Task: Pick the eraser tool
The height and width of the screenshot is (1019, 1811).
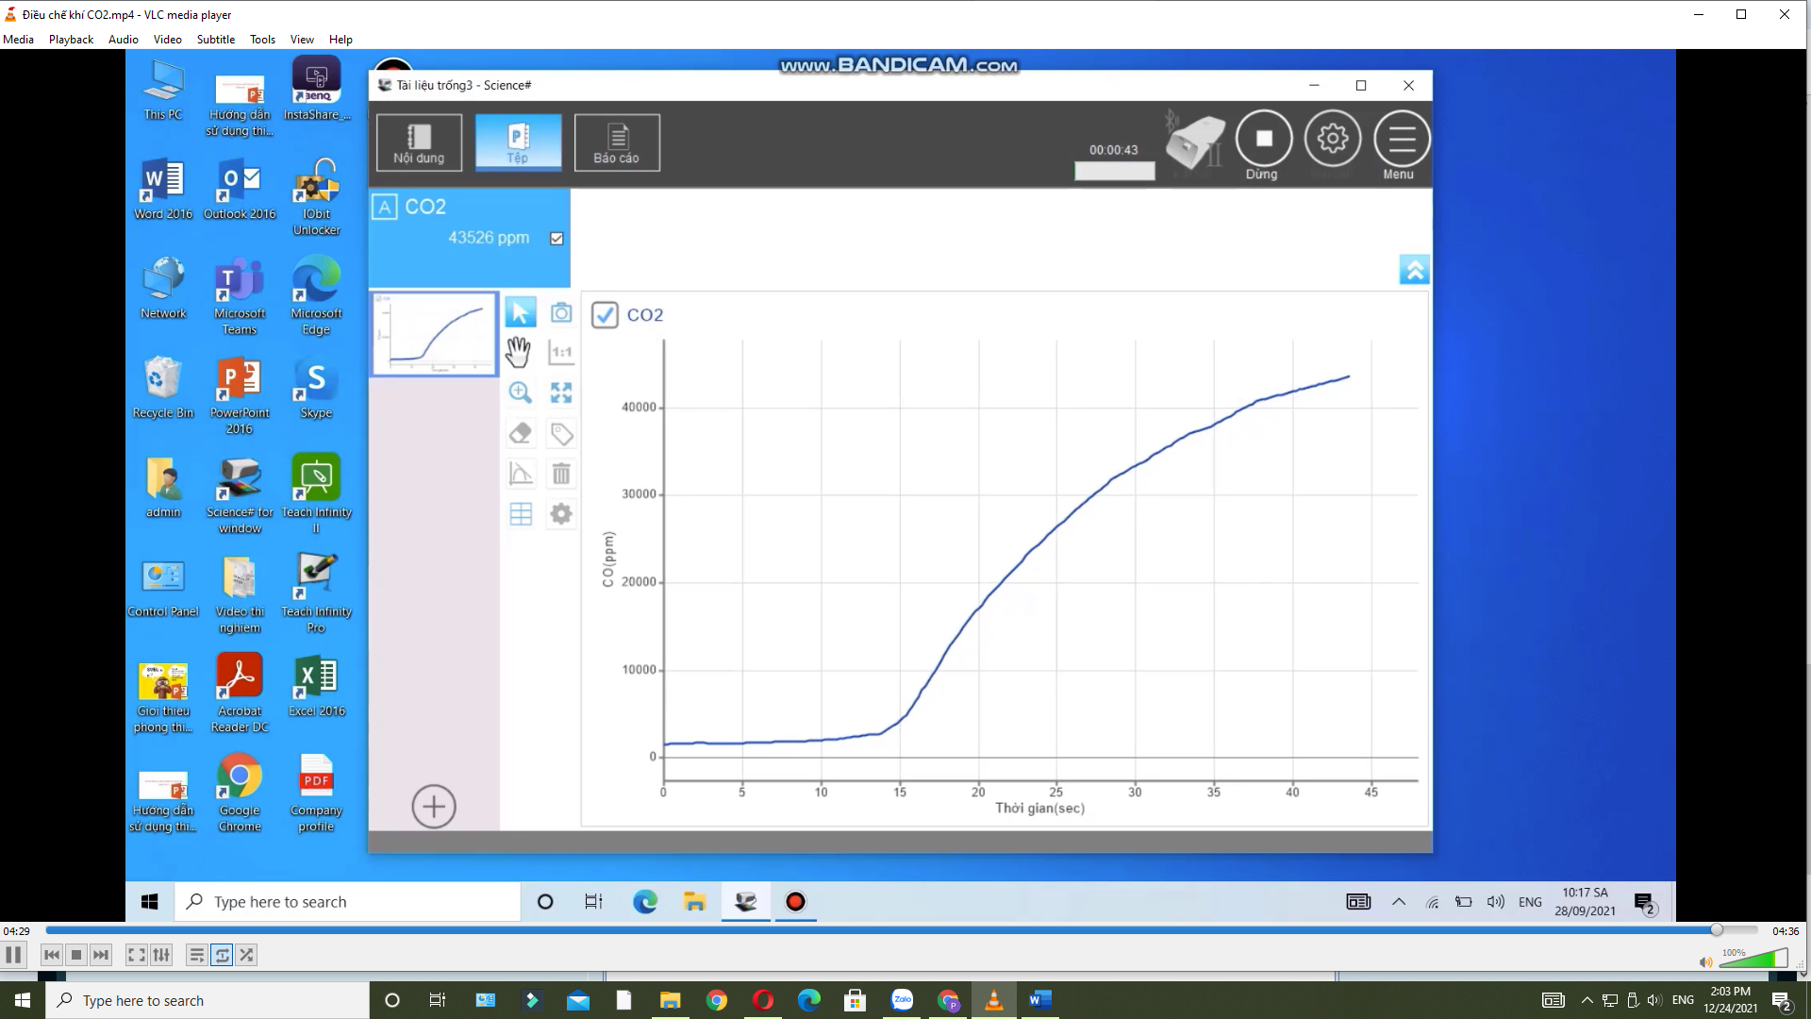Action: pyautogui.click(x=520, y=433)
